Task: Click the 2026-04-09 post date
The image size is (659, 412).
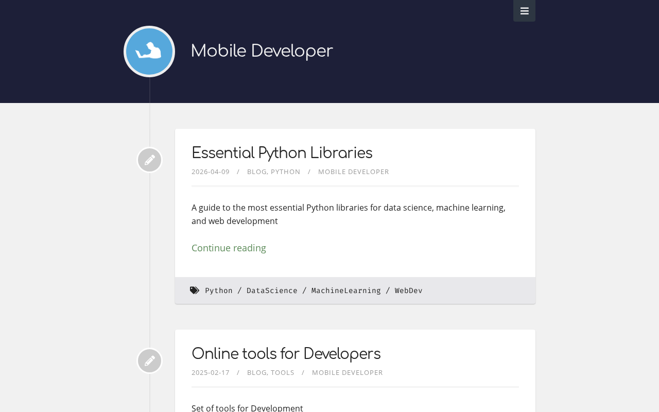Action: [211, 171]
